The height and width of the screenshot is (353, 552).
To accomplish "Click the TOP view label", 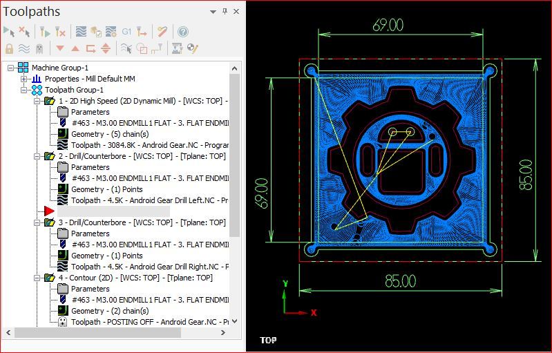I will click(x=268, y=341).
